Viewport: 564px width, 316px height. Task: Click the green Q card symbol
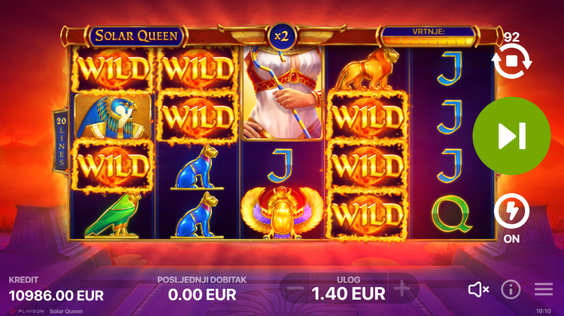pos(451,214)
